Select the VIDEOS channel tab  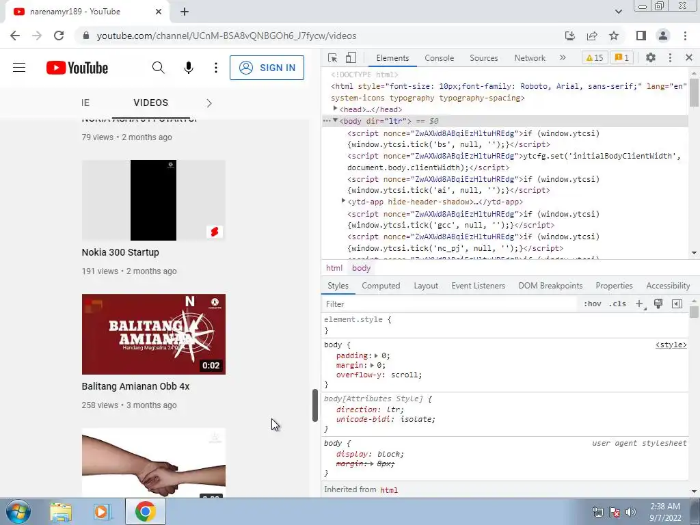151,103
